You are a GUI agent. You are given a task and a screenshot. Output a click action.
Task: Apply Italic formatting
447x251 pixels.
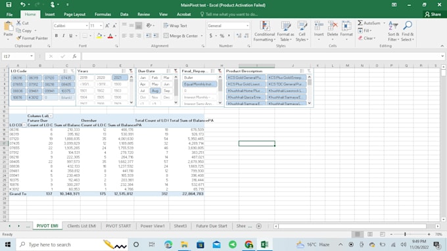tap(63, 35)
